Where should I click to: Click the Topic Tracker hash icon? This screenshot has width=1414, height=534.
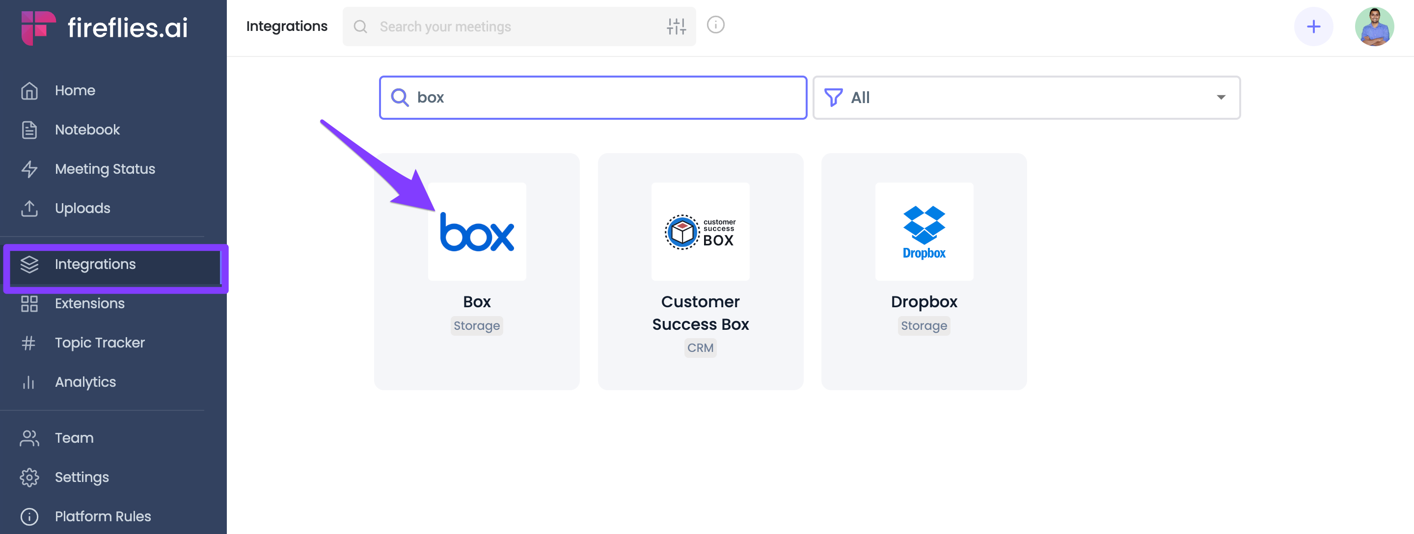click(29, 343)
